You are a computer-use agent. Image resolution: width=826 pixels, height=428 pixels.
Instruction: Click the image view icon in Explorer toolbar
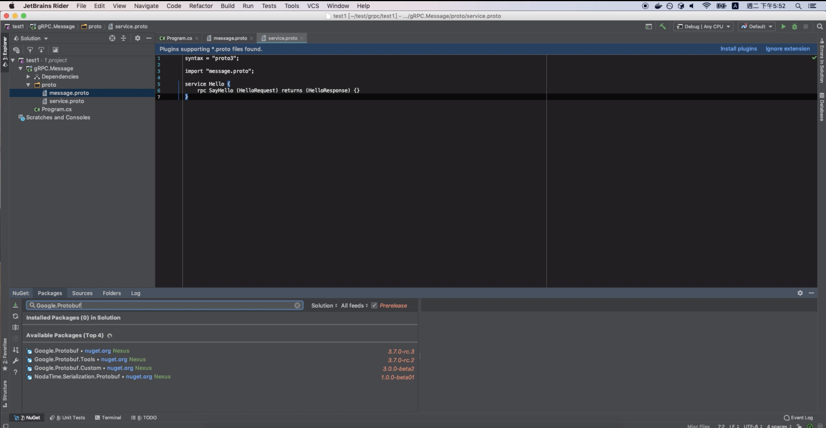click(x=55, y=50)
